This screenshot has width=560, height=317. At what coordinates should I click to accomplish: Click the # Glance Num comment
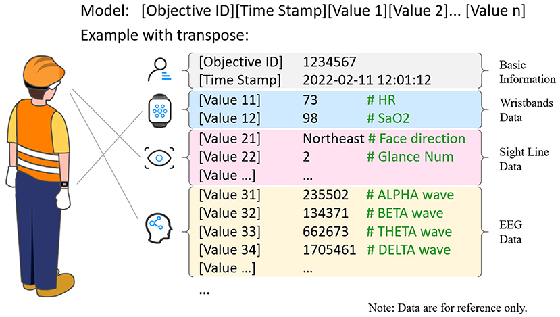[410, 157]
